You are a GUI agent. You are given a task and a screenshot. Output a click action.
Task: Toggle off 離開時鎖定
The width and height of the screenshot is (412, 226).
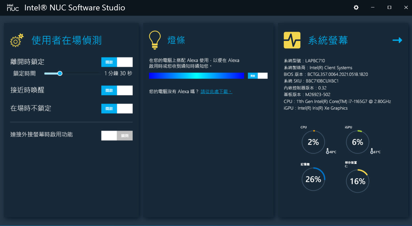pyautogui.click(x=117, y=62)
